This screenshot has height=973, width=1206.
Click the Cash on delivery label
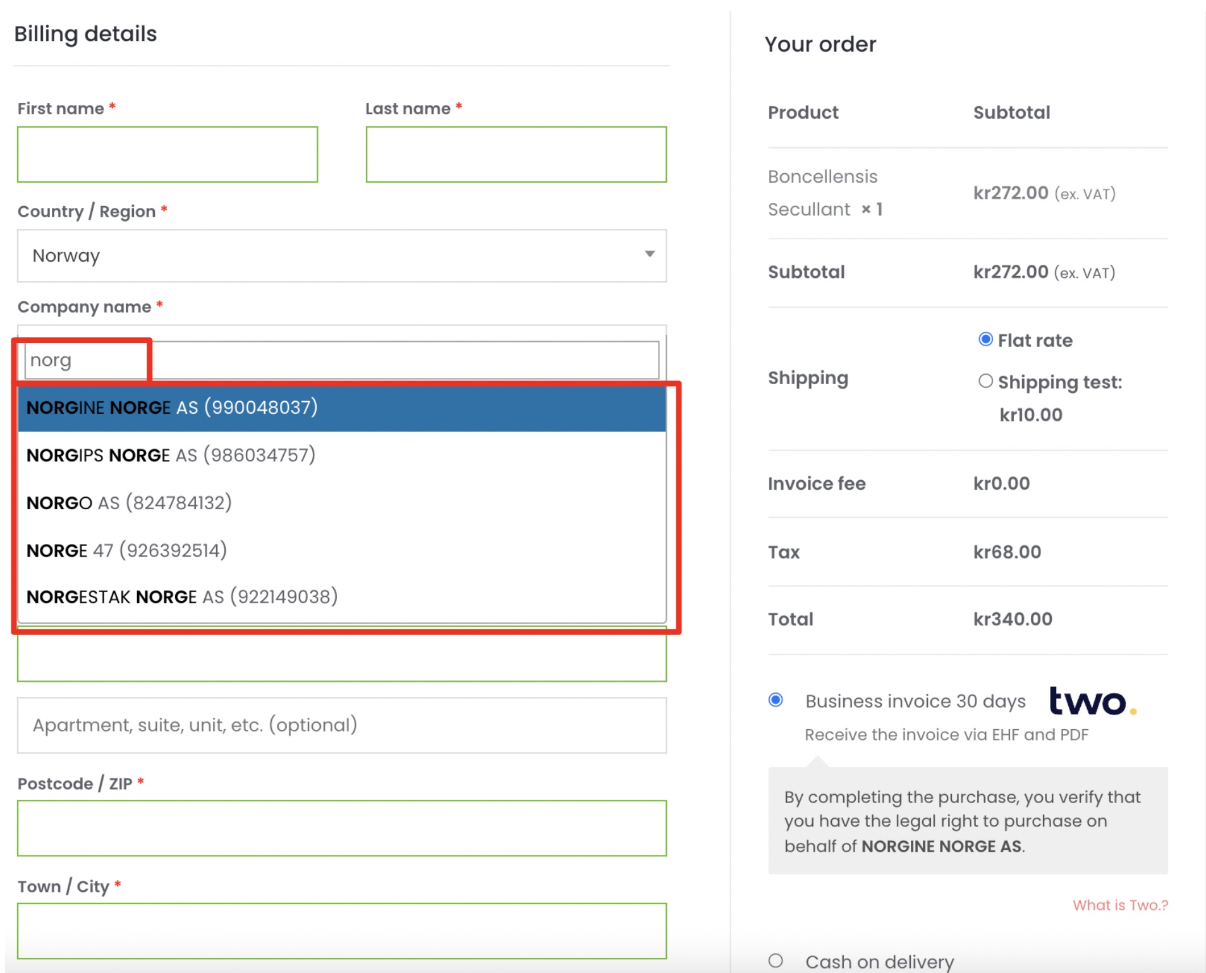coord(879,962)
